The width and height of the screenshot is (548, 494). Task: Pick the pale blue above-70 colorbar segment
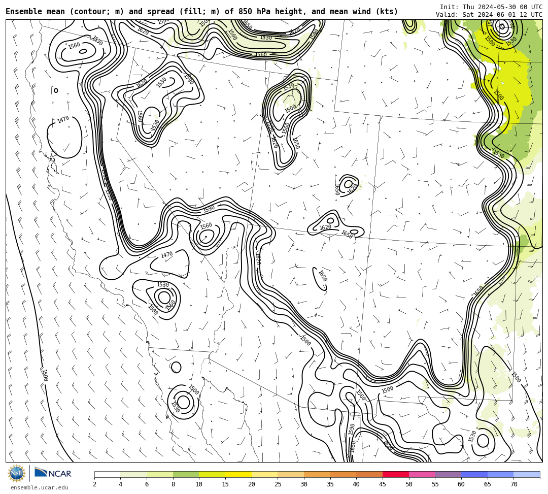(x=527, y=474)
